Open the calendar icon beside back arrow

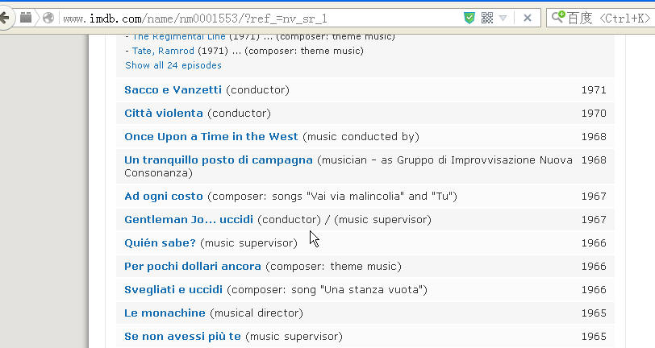pyautogui.click(x=26, y=18)
